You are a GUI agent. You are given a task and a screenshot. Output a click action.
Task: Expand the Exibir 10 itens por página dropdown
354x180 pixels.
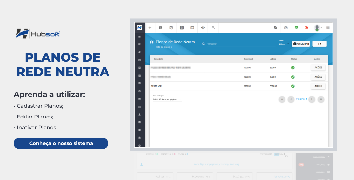167,99
